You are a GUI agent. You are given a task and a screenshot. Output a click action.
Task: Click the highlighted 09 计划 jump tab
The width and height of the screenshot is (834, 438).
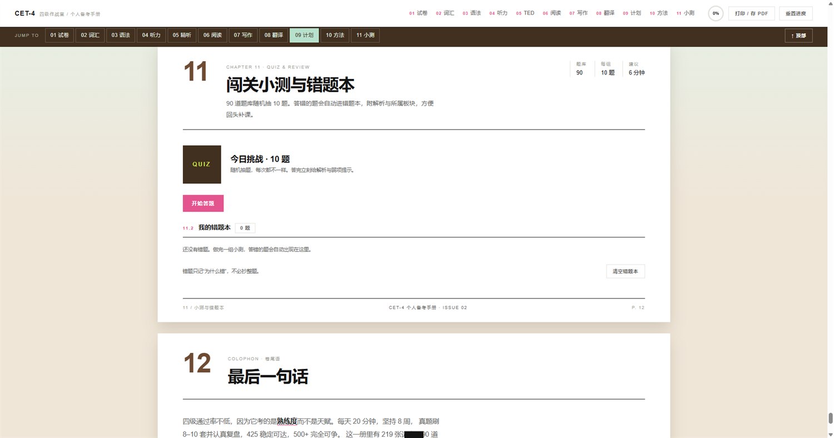(304, 35)
